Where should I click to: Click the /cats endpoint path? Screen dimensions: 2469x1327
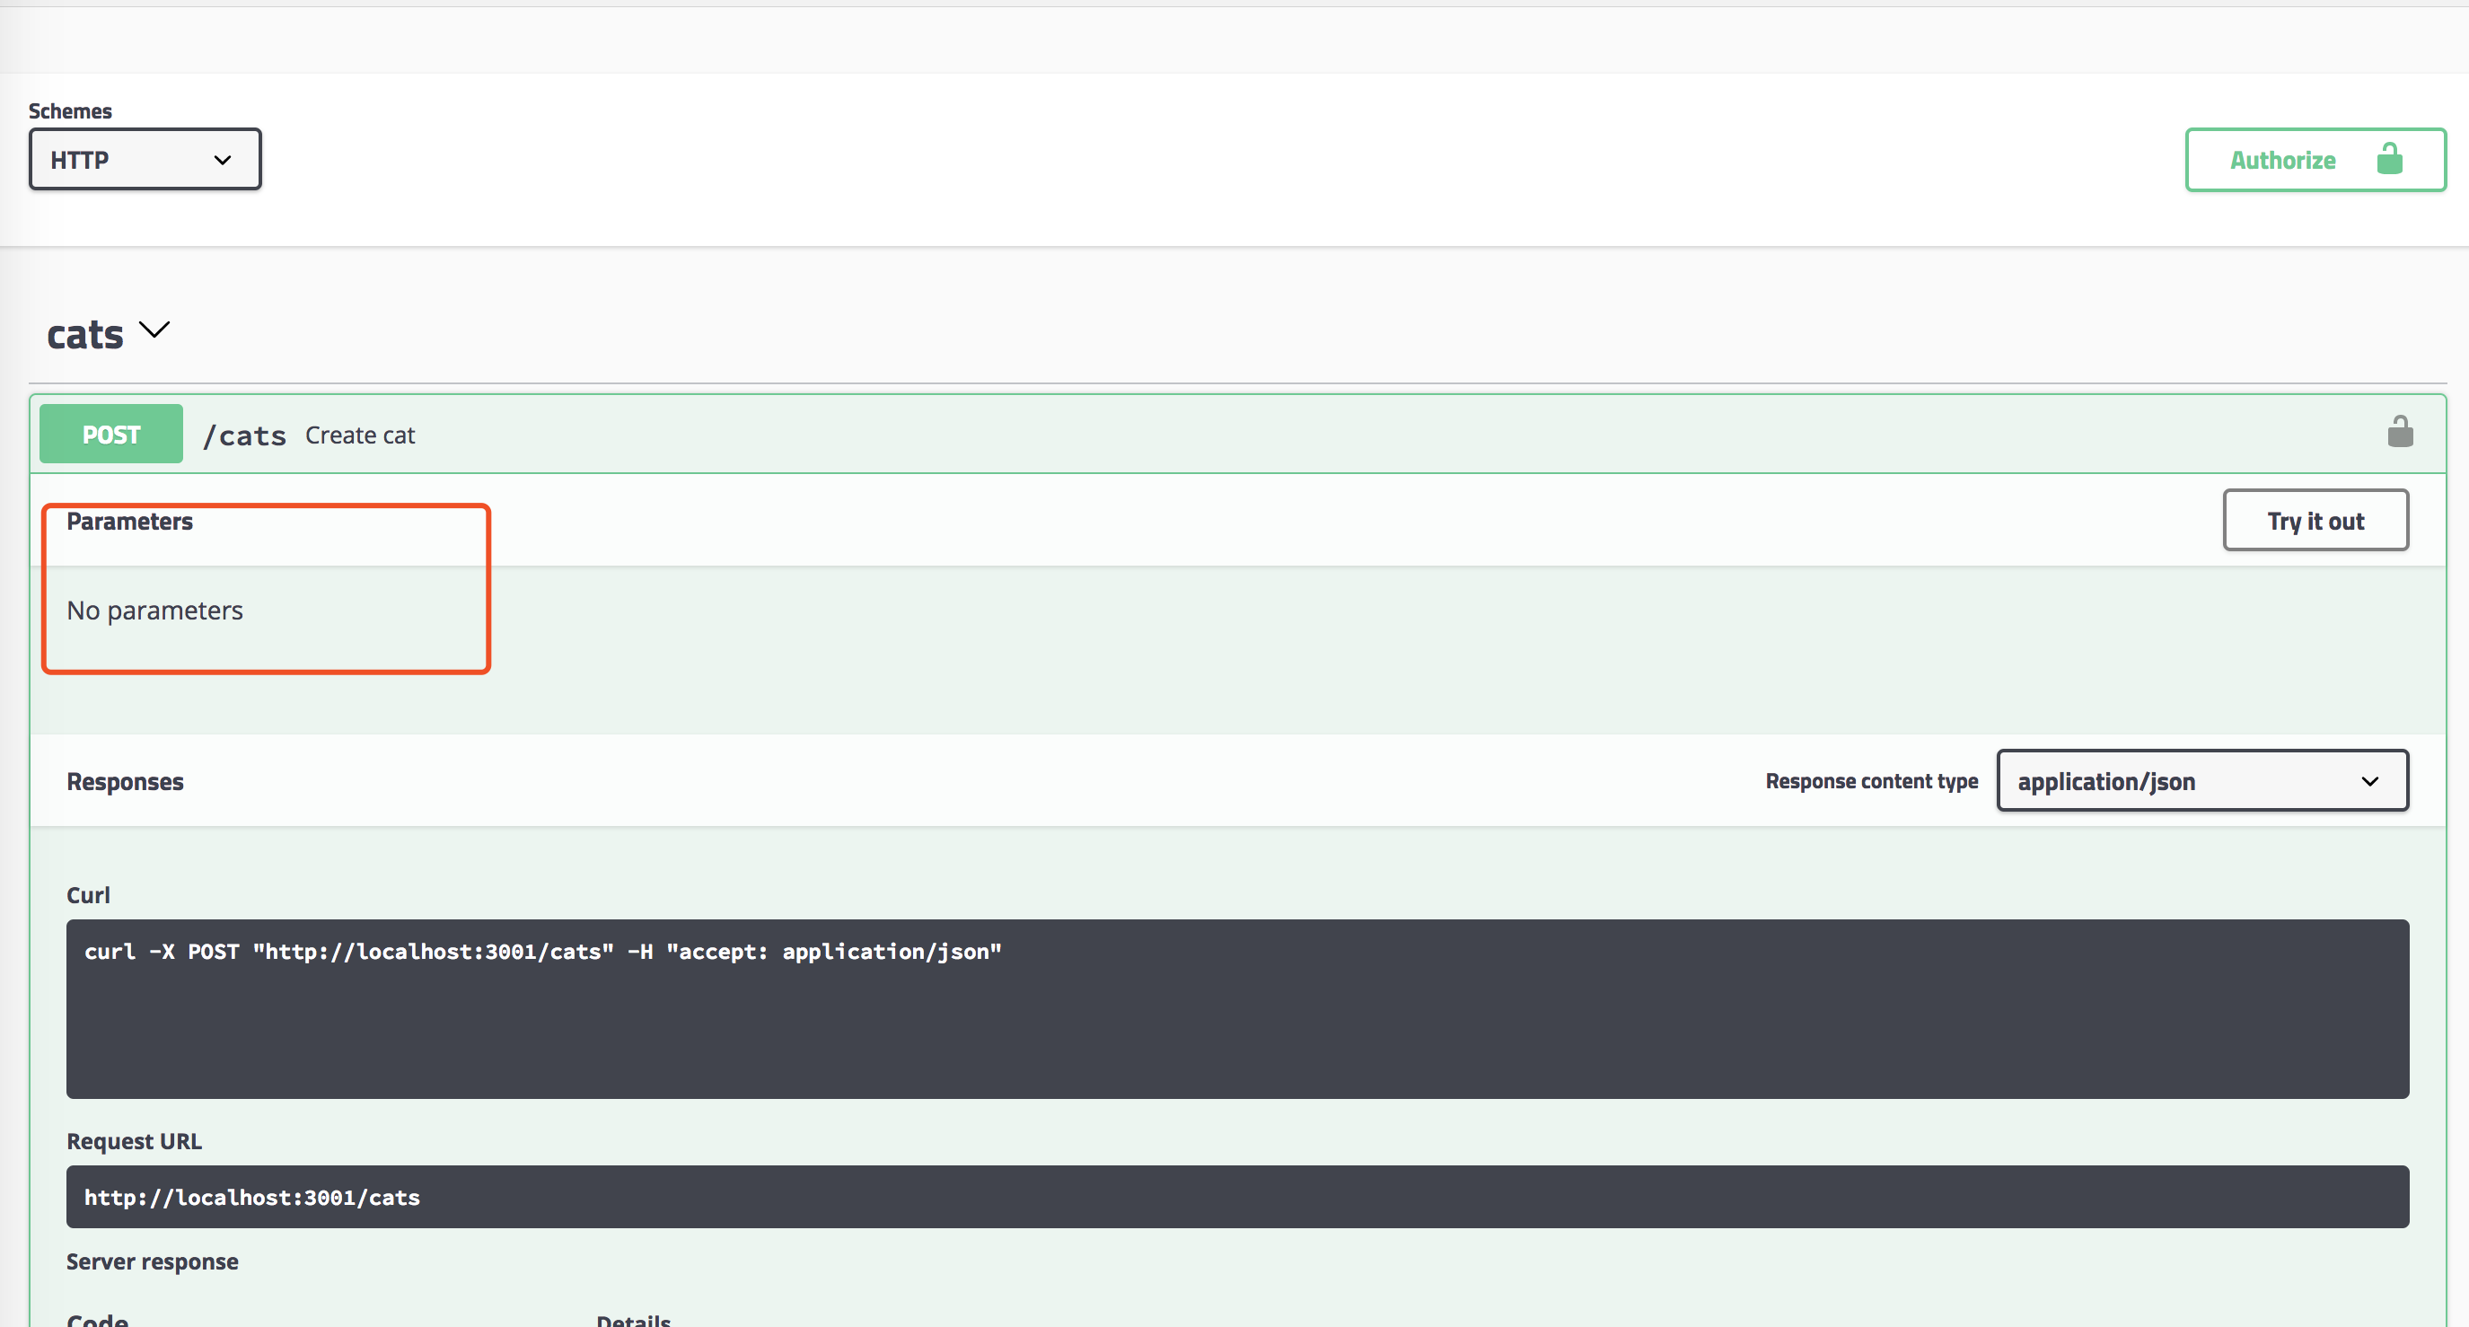pos(244,435)
